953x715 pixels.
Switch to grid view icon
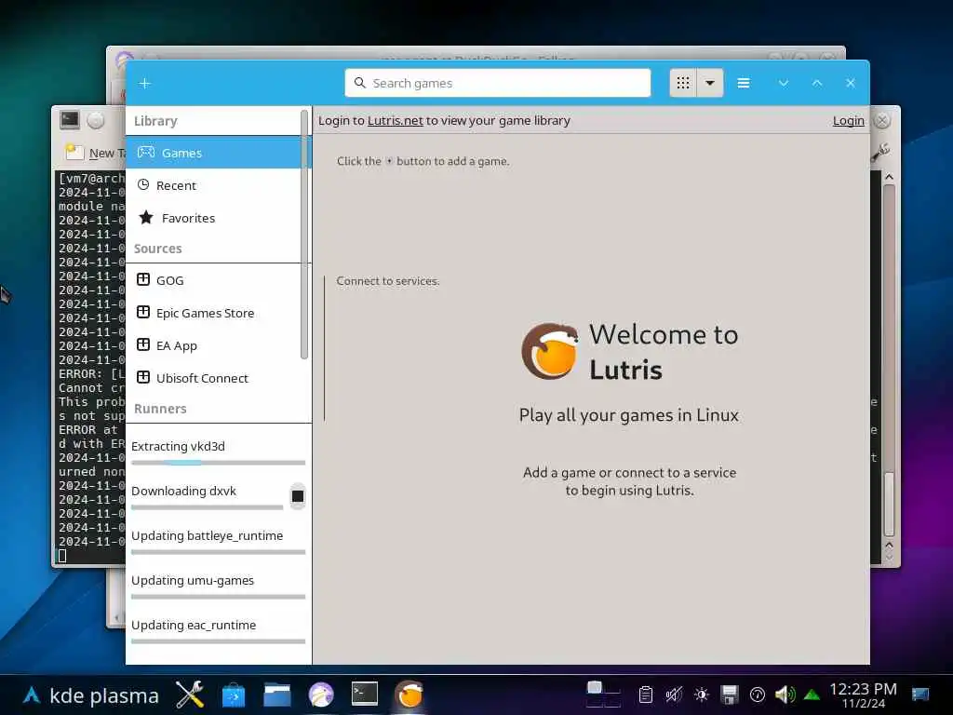683,83
